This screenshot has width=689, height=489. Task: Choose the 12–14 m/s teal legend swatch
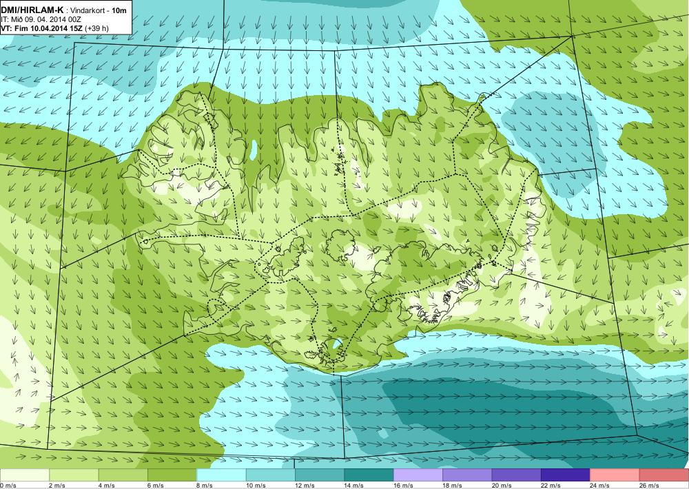click(320, 475)
